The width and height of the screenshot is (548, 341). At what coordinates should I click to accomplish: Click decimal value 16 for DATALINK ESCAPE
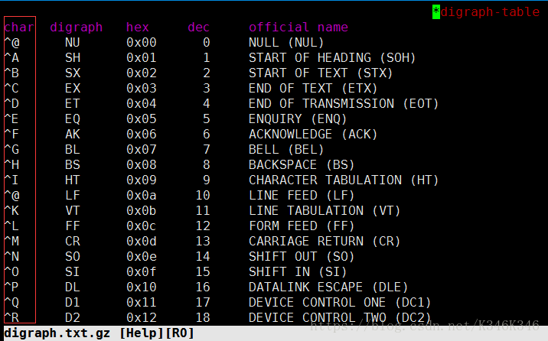(203, 287)
